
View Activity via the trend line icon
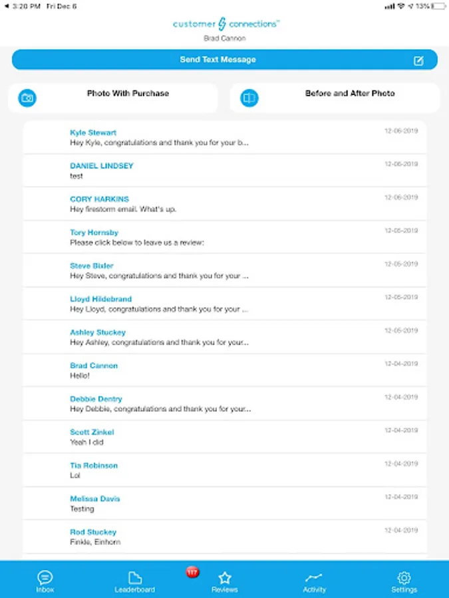[314, 577]
